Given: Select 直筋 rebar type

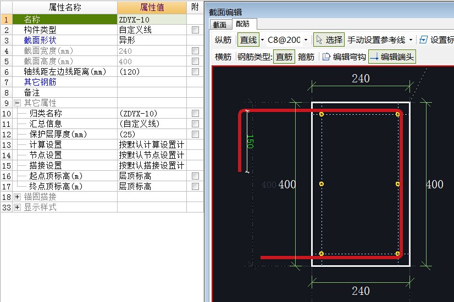Looking at the screenshot, I should pos(284,57).
